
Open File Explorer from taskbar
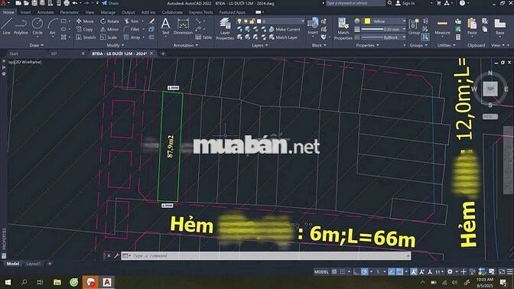pos(57,282)
